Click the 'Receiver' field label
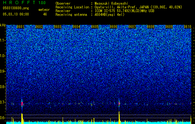Screen dimensions: 195x124 63,11
